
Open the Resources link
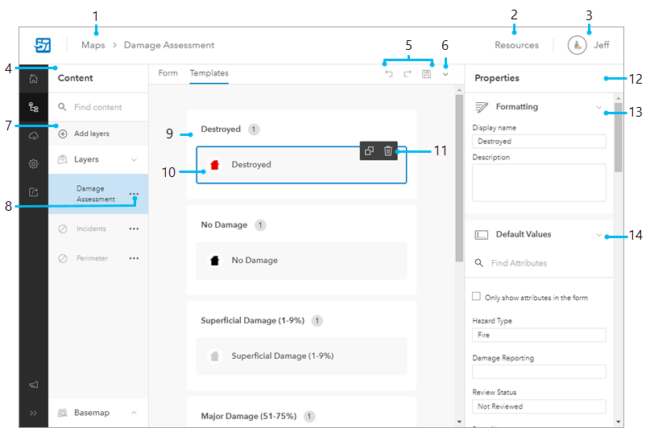[x=516, y=45]
